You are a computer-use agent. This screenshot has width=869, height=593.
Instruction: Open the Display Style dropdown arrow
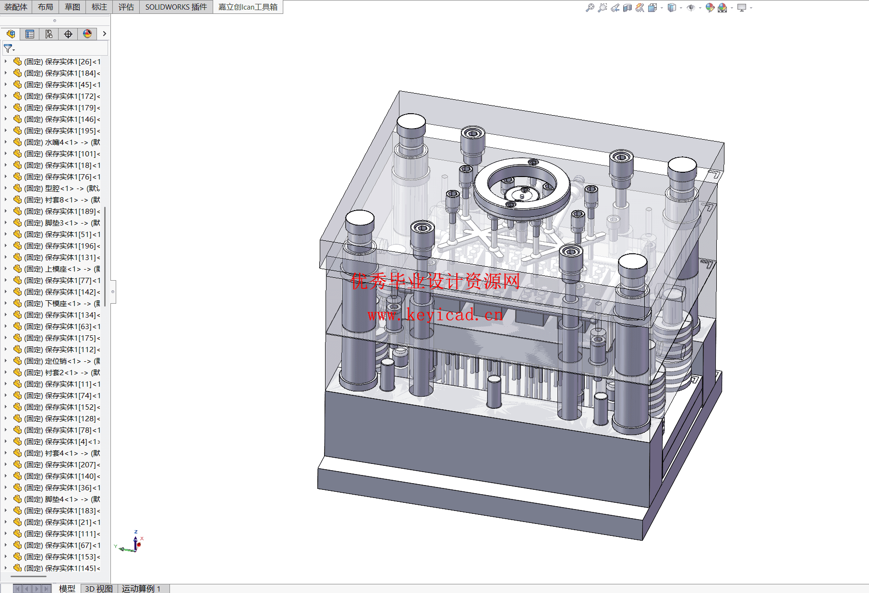(681, 8)
